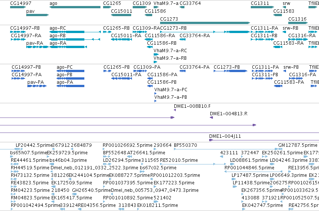319x211 pixels.
Task: Select the LD08861.5prime EST label
Action: (249, 160)
